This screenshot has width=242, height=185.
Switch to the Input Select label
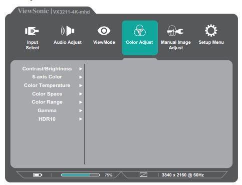(33, 45)
